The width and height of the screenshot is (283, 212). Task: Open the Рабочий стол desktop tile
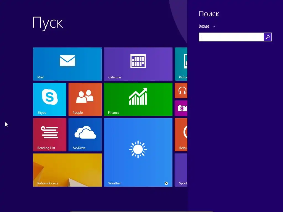[x=67, y=170]
